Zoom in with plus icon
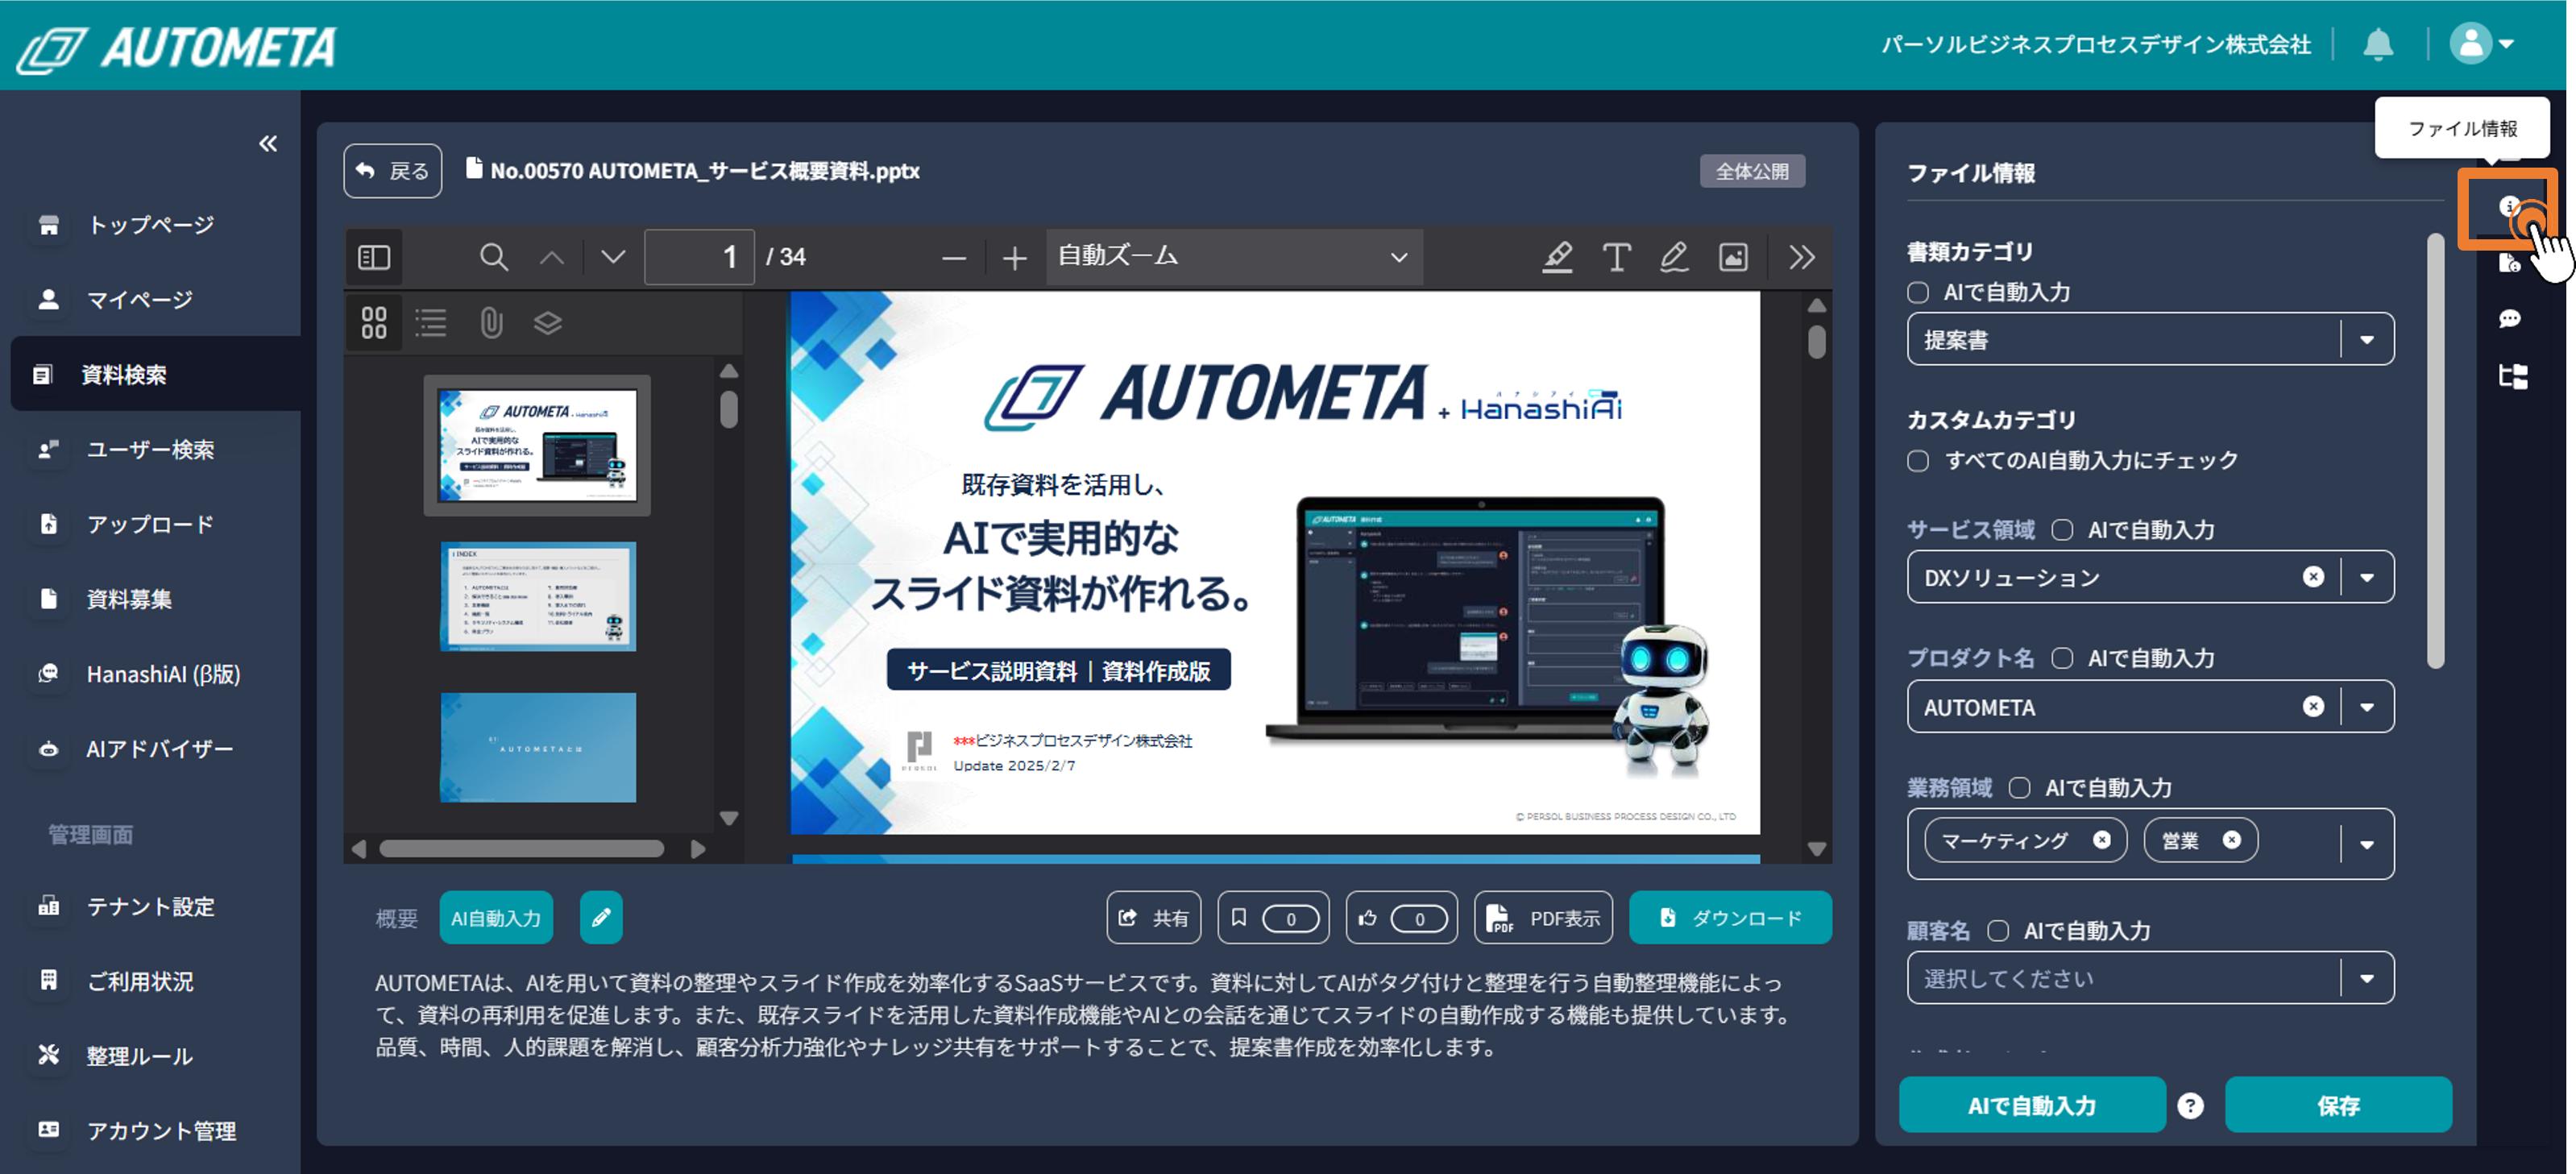 pyautogui.click(x=1014, y=259)
